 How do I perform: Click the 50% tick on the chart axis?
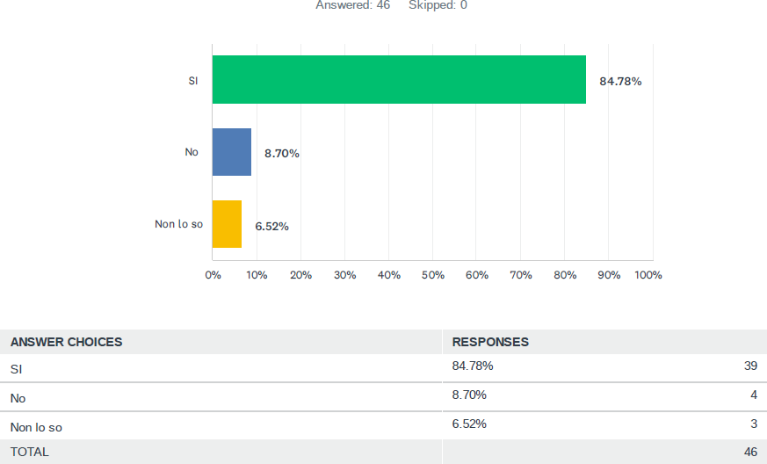pyautogui.click(x=432, y=275)
